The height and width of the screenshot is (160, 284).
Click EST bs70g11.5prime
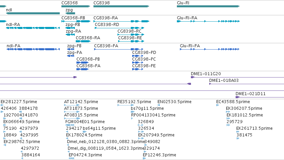click(x=147, y=108)
